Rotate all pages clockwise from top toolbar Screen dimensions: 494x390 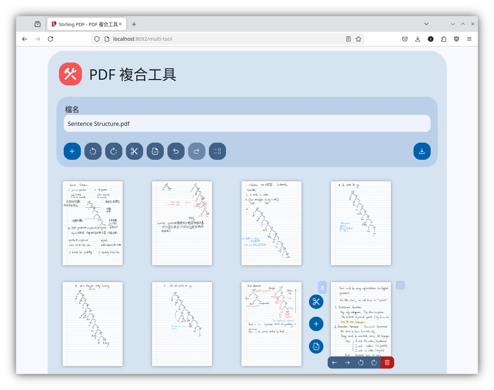point(114,151)
